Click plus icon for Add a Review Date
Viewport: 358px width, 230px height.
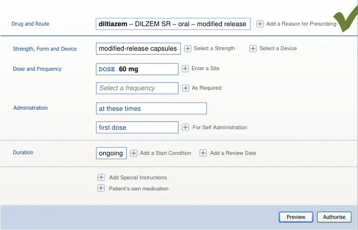pos(204,153)
